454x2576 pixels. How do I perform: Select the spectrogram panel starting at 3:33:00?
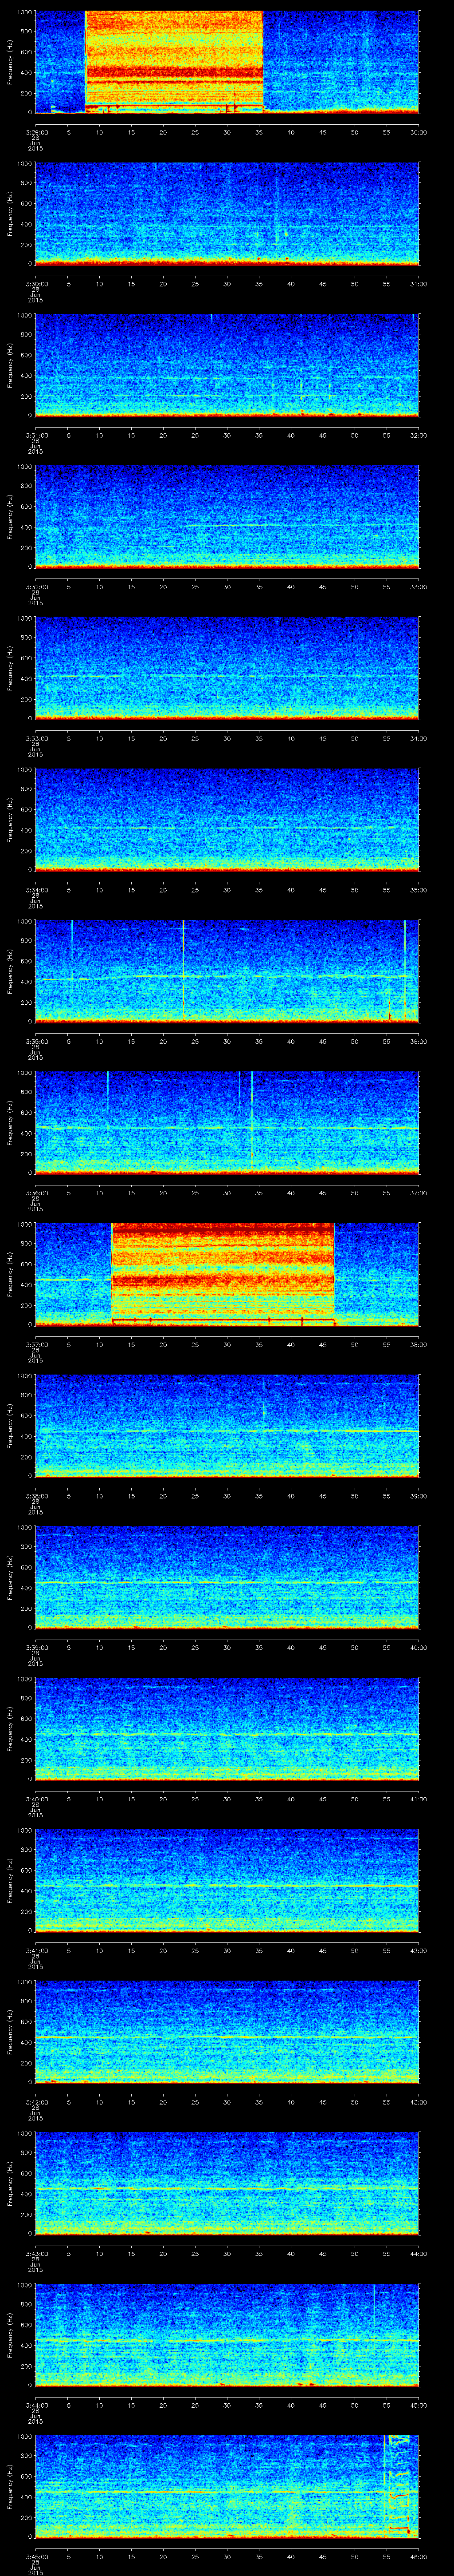227,668
